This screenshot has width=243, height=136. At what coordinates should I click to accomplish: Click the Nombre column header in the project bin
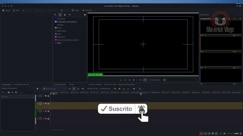[17, 97]
